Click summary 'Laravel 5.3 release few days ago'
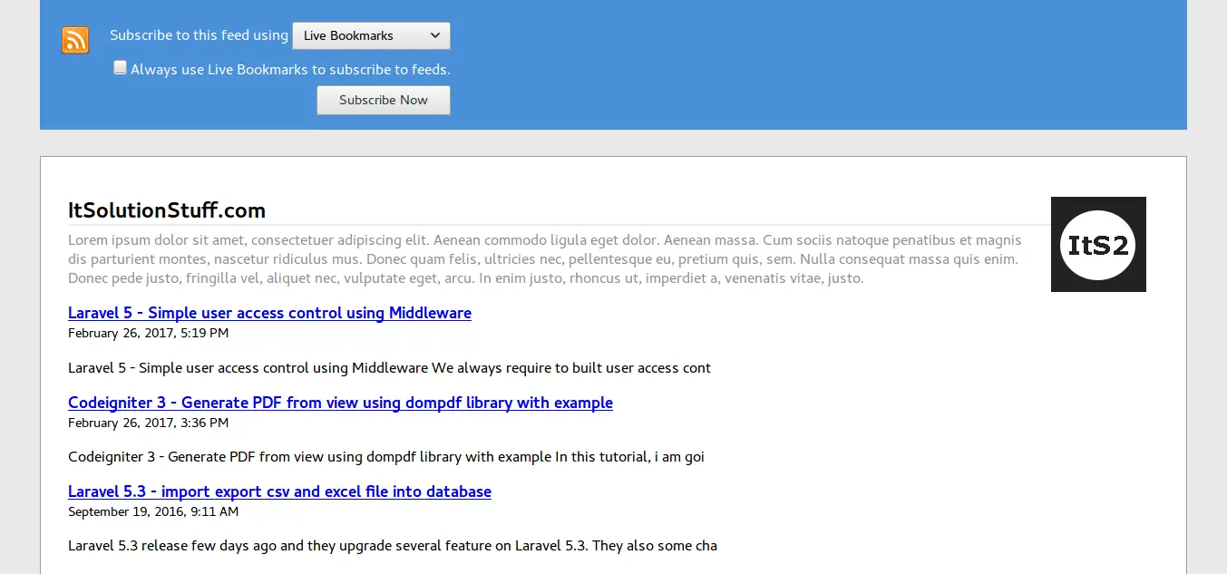1227x574 pixels. (172, 546)
